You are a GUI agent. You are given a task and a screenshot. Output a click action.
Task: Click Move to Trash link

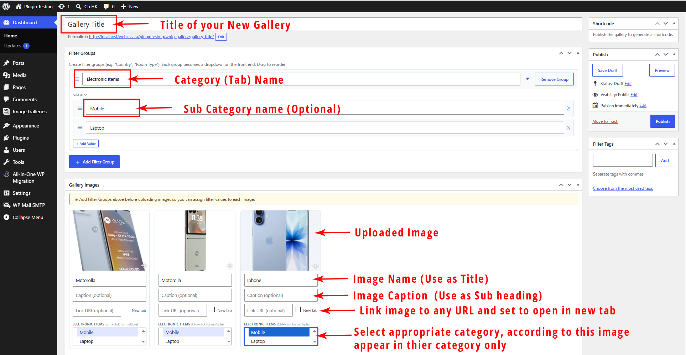pyautogui.click(x=605, y=121)
